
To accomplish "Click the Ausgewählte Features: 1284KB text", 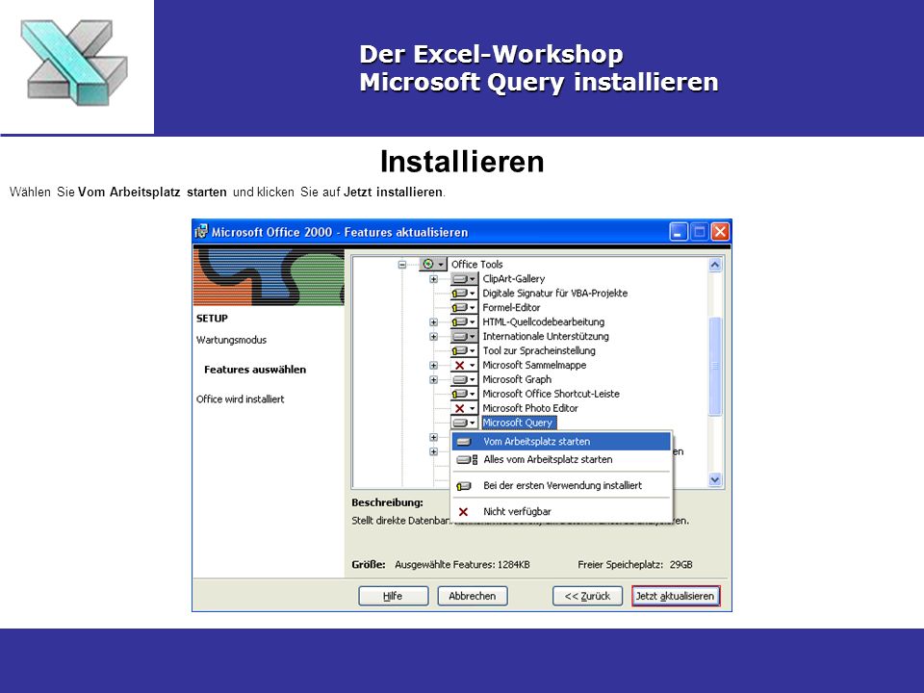I will [462, 565].
